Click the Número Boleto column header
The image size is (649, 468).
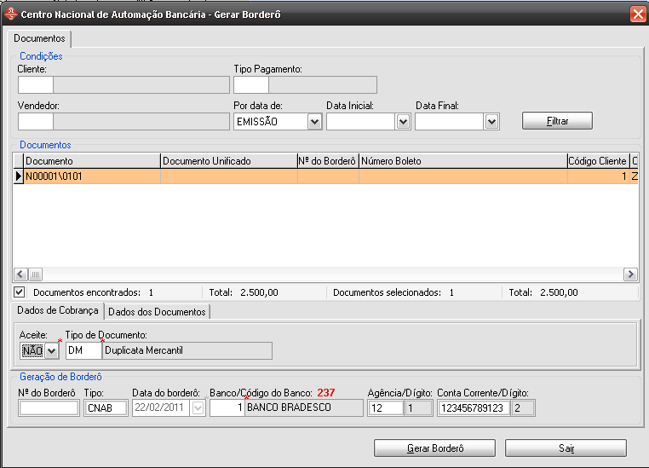click(x=462, y=161)
